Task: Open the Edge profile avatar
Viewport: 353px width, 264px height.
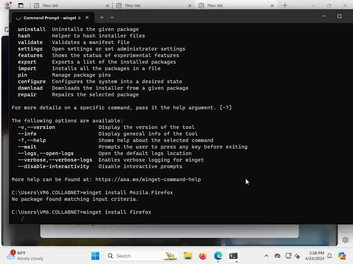Action: pyautogui.click(x=8, y=5)
